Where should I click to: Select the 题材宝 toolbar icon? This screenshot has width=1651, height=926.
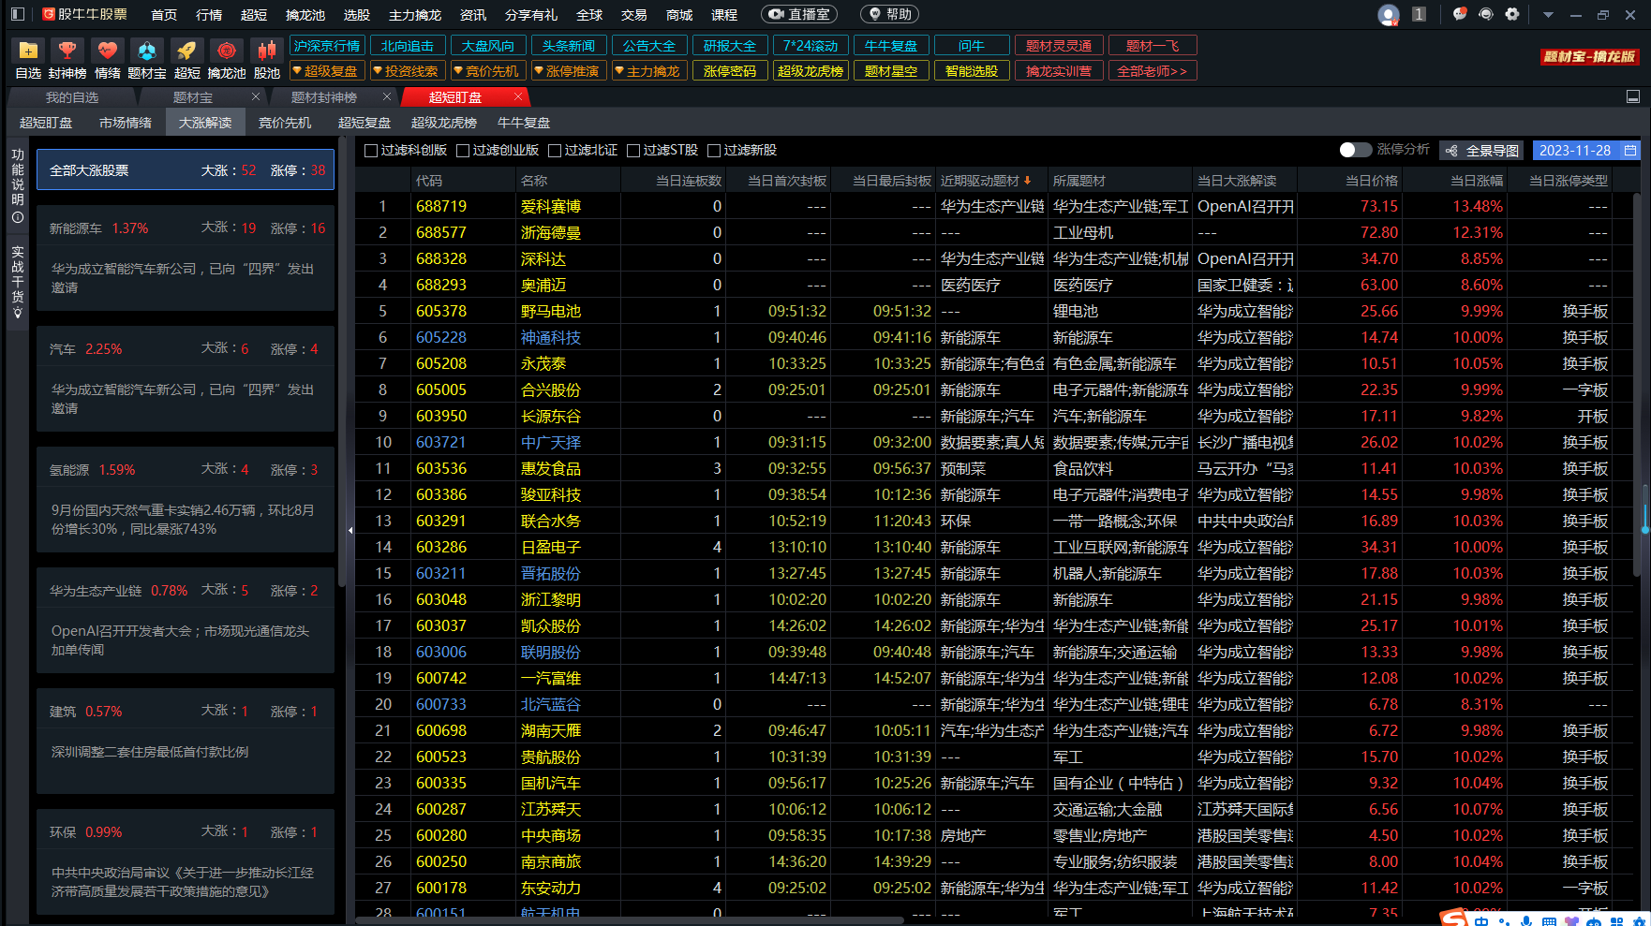(147, 51)
